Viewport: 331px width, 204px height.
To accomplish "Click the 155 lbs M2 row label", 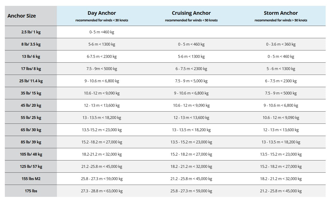I will pyautogui.click(x=31, y=179).
